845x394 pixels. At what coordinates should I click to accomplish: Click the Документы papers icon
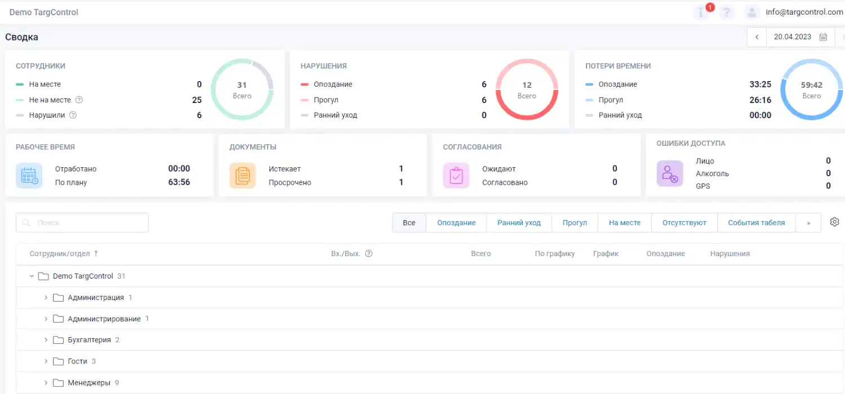(x=243, y=176)
